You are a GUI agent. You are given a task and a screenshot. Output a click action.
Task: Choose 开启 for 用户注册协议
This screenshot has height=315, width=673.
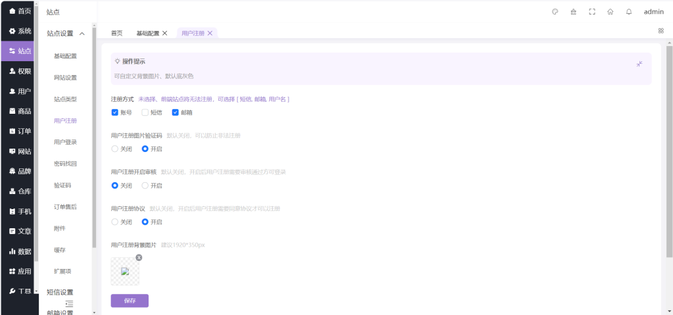[145, 222]
